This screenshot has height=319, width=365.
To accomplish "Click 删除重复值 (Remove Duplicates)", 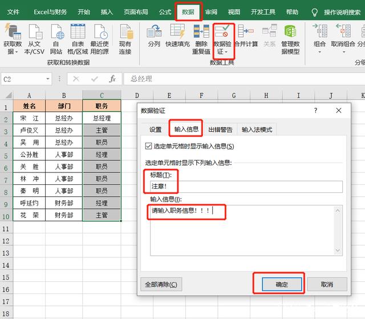I will click(x=201, y=31).
